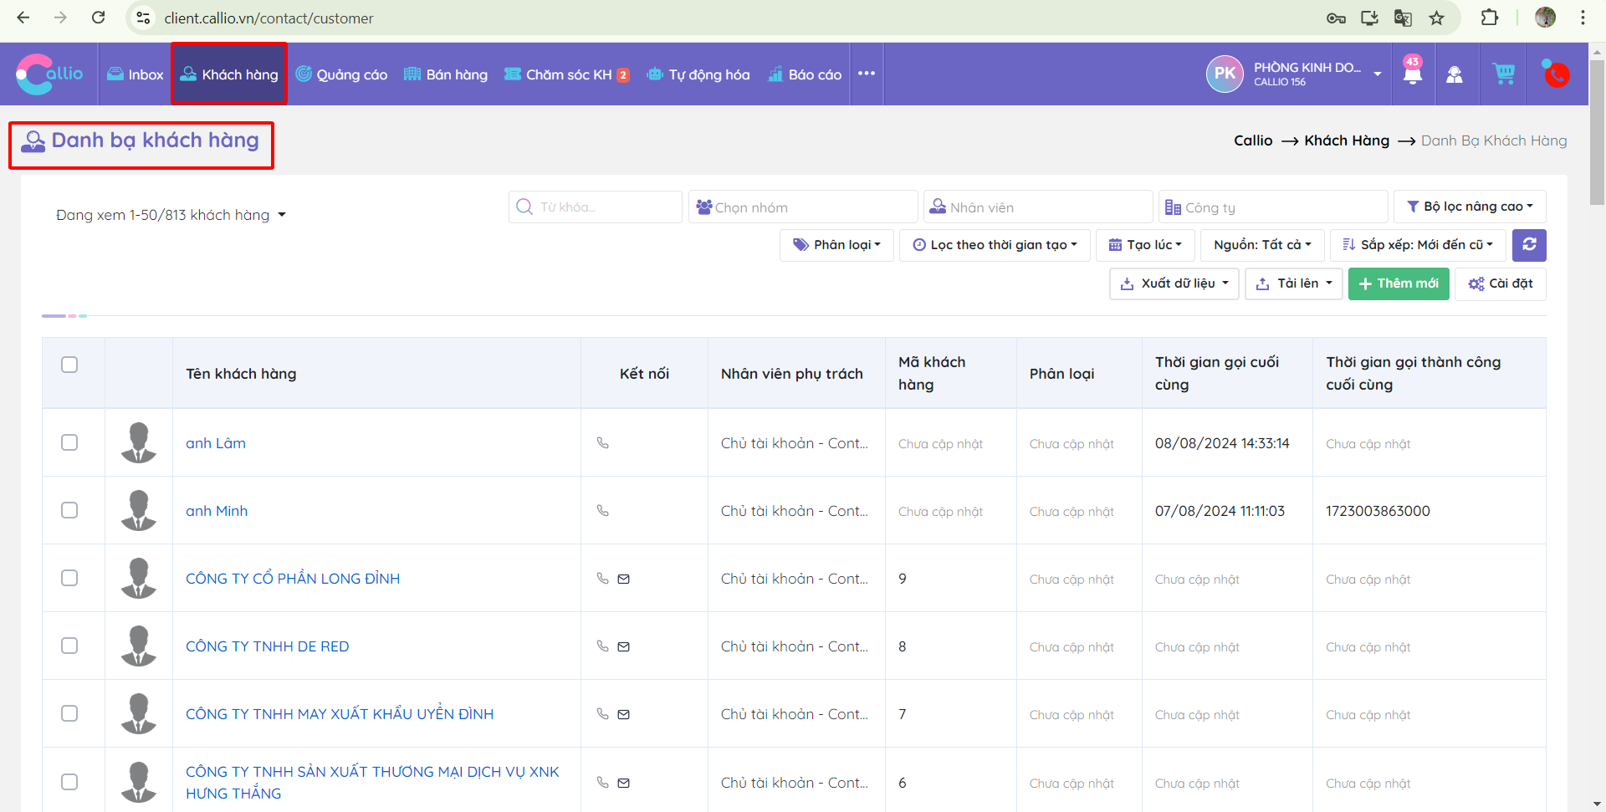
Task: Open customer link 'anh Minh'
Action: pyautogui.click(x=217, y=511)
